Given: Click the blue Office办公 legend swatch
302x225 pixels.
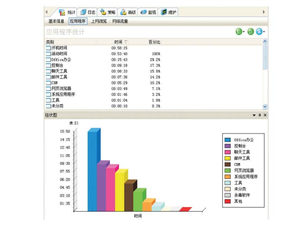Looking at the screenshot, I should pyautogui.click(x=227, y=140).
